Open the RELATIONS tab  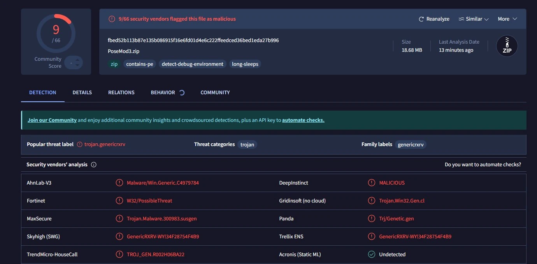pos(121,93)
